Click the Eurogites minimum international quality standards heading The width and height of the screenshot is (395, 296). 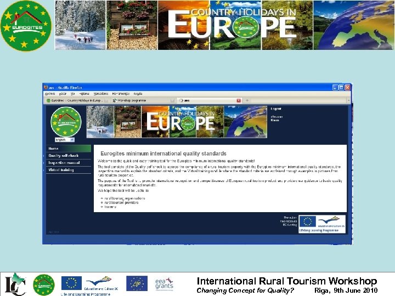pyautogui.click(x=163, y=153)
